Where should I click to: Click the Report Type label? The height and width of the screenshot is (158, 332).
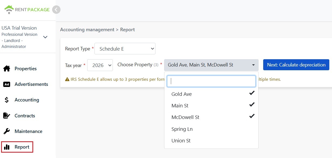77,49
